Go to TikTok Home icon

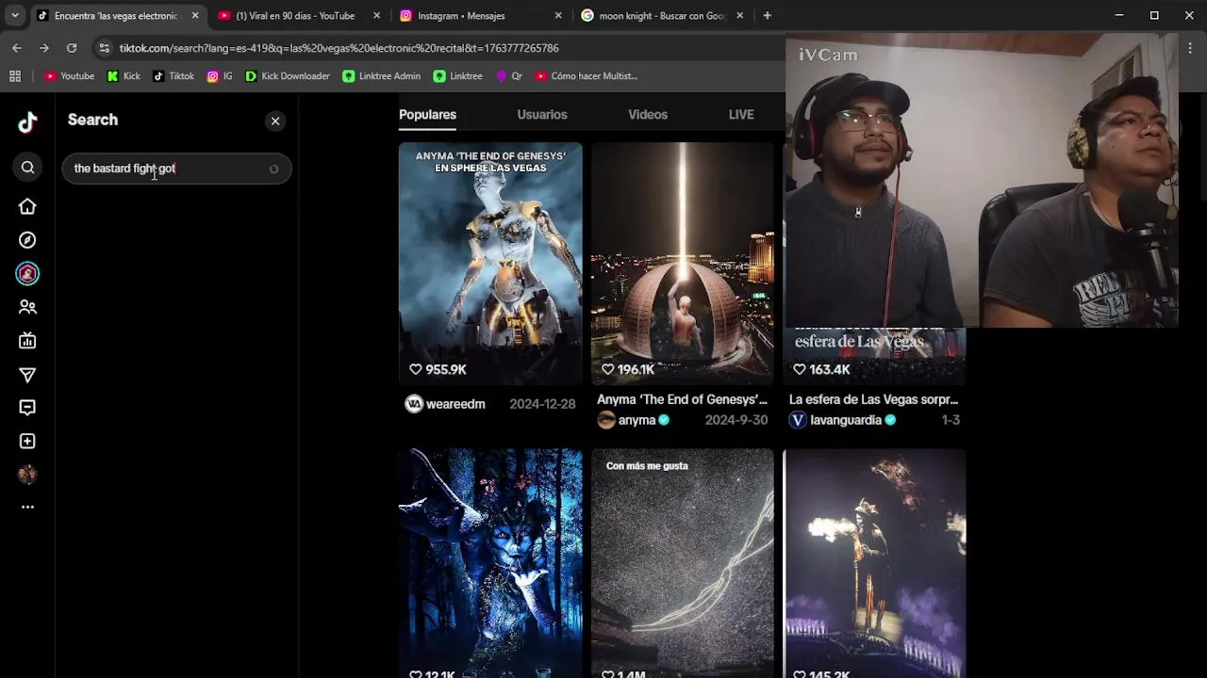click(x=27, y=206)
